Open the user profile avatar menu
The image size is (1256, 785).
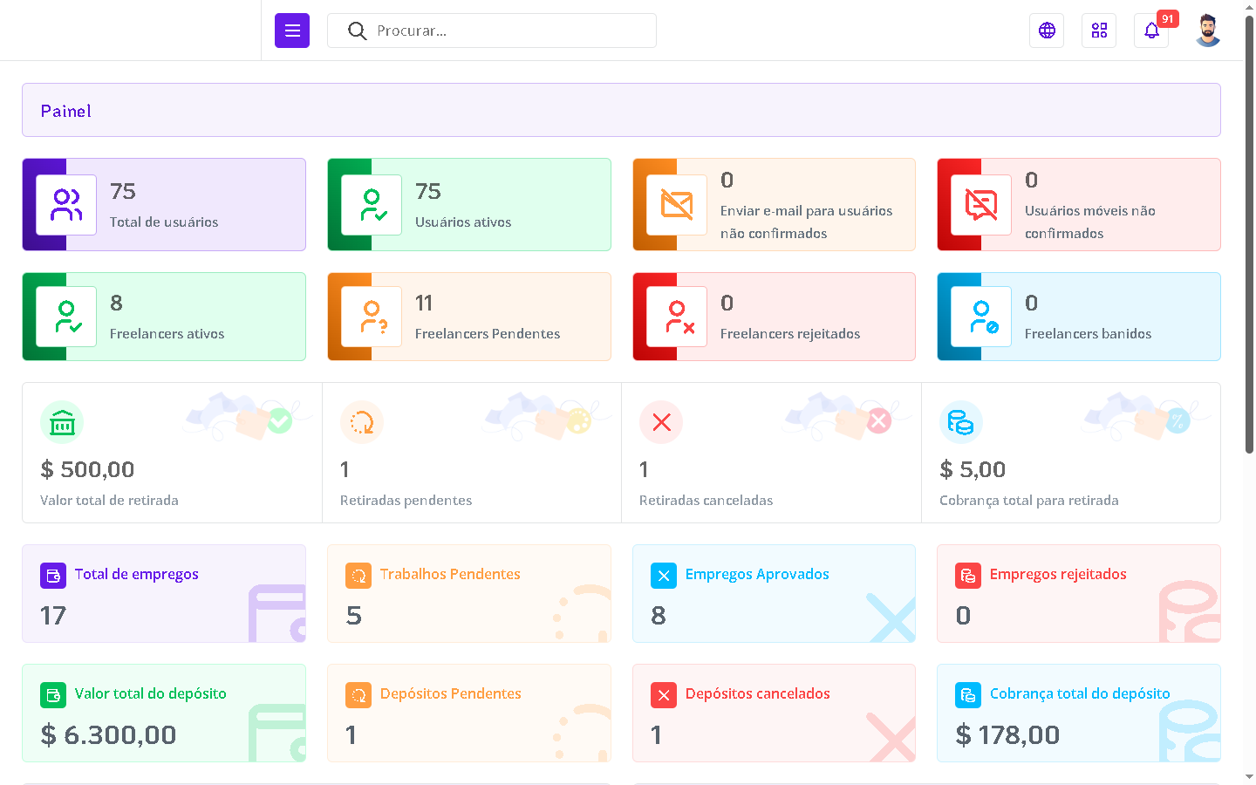coord(1207,31)
